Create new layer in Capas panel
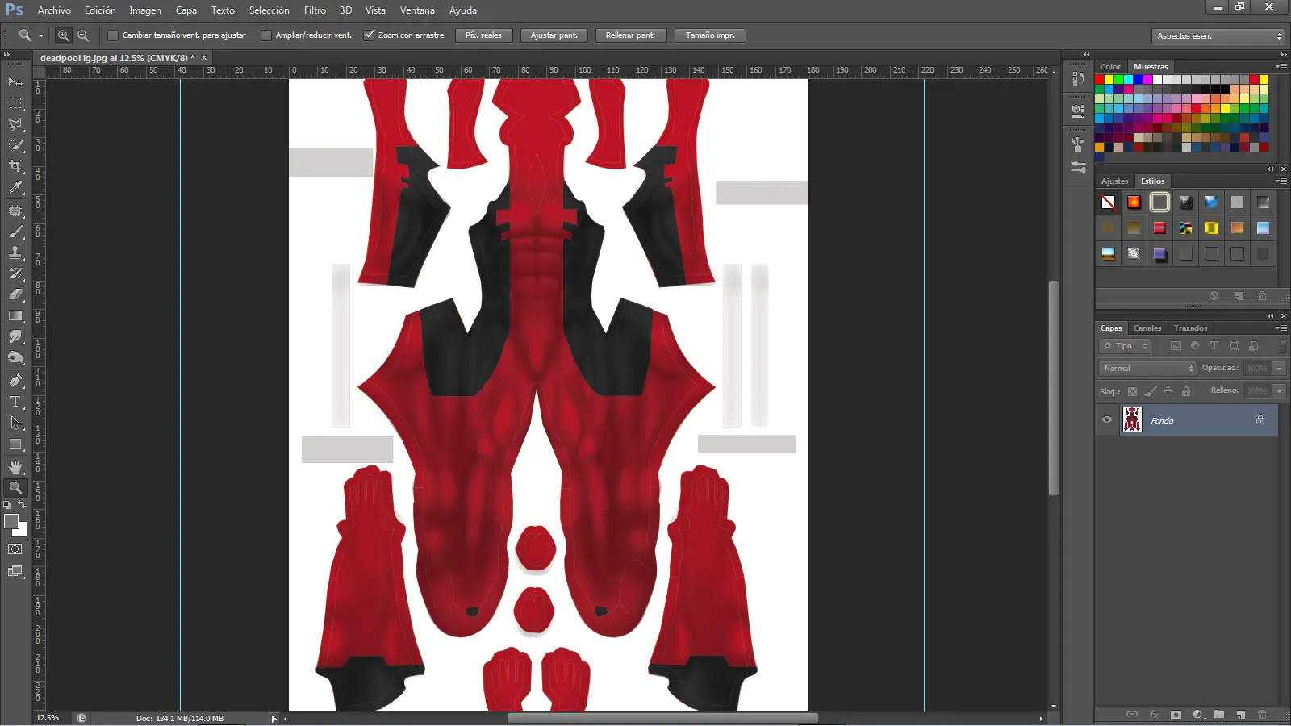This screenshot has width=1291, height=726. (x=1241, y=715)
